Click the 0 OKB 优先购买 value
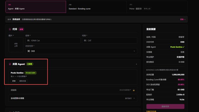 click(x=181, y=62)
